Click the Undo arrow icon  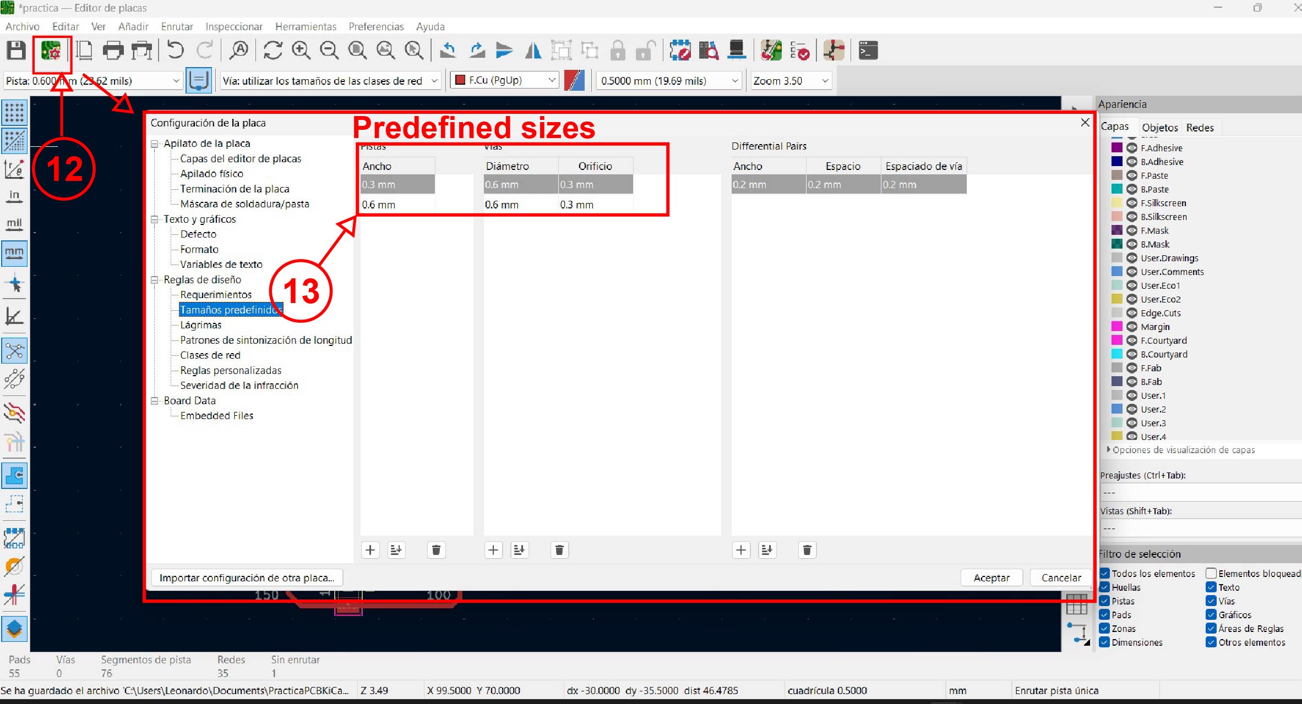tap(175, 51)
